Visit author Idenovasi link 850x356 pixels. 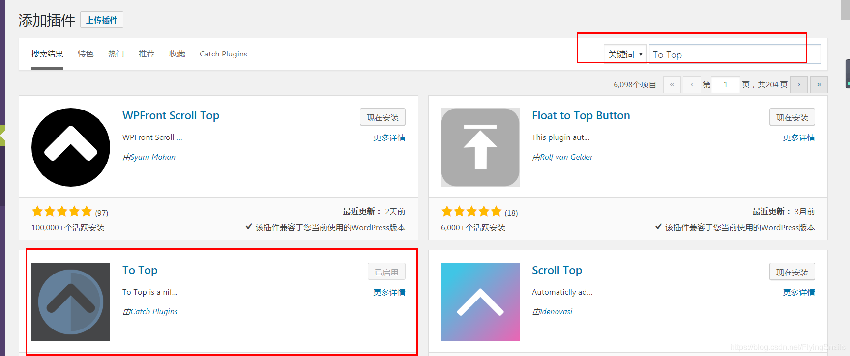556,312
